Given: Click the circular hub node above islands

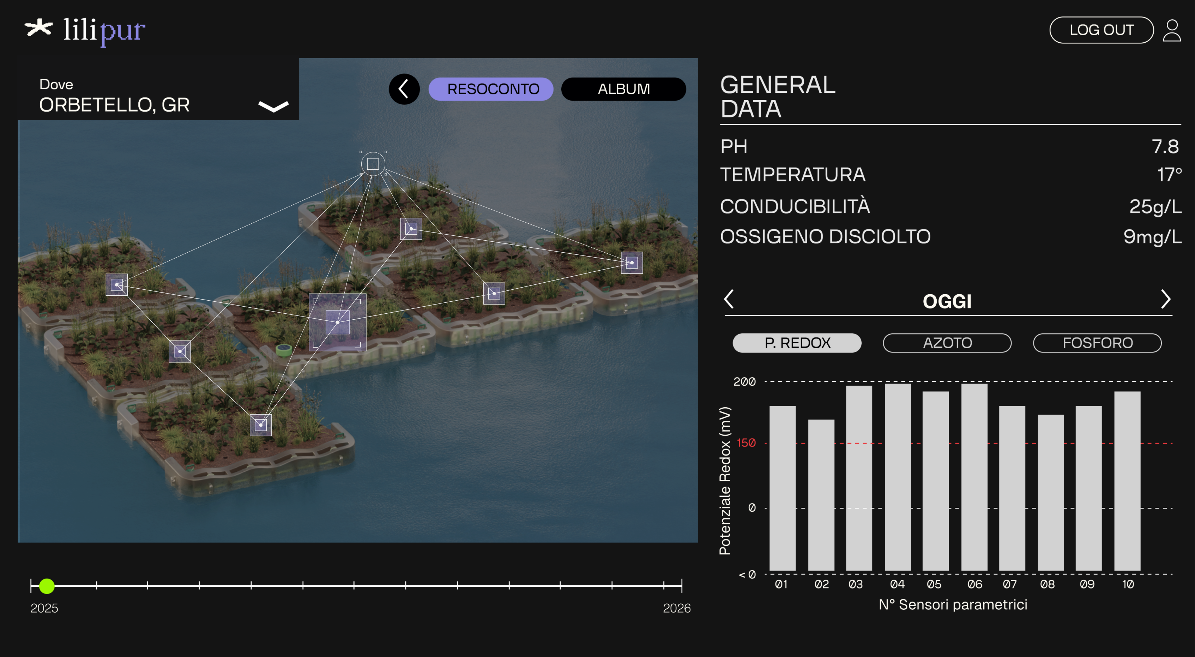Looking at the screenshot, I should 373,164.
